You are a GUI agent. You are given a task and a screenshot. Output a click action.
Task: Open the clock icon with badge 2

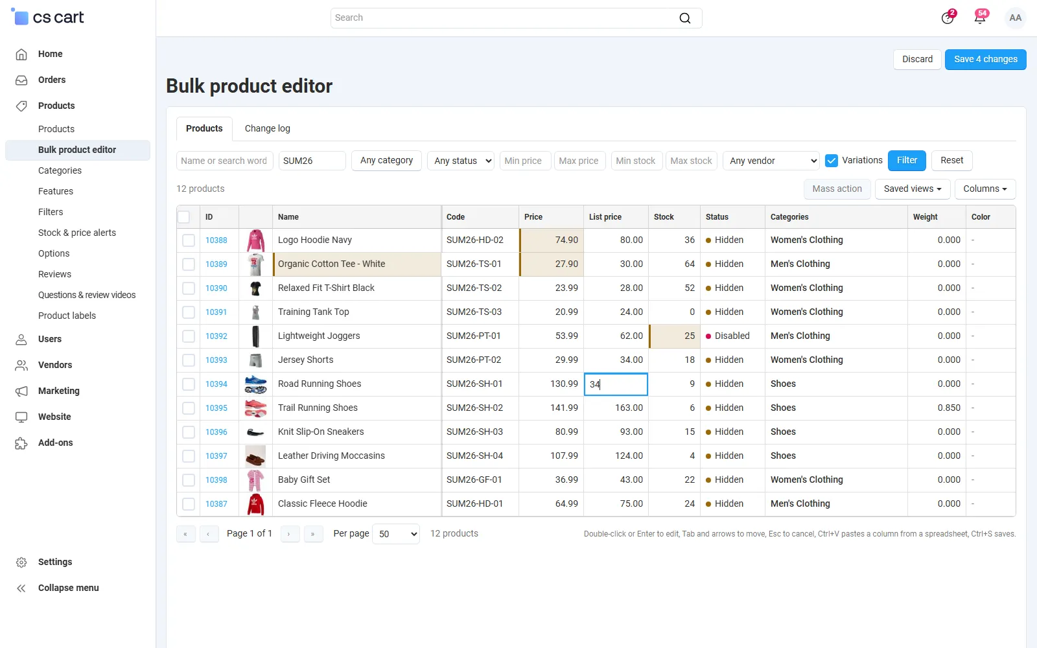tap(948, 17)
